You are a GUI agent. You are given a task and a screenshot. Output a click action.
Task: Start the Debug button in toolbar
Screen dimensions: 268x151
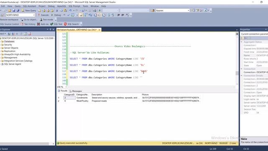coord(56,15)
